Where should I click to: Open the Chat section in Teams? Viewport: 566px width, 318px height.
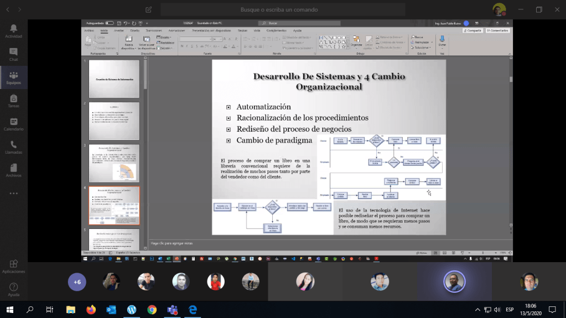tap(13, 54)
